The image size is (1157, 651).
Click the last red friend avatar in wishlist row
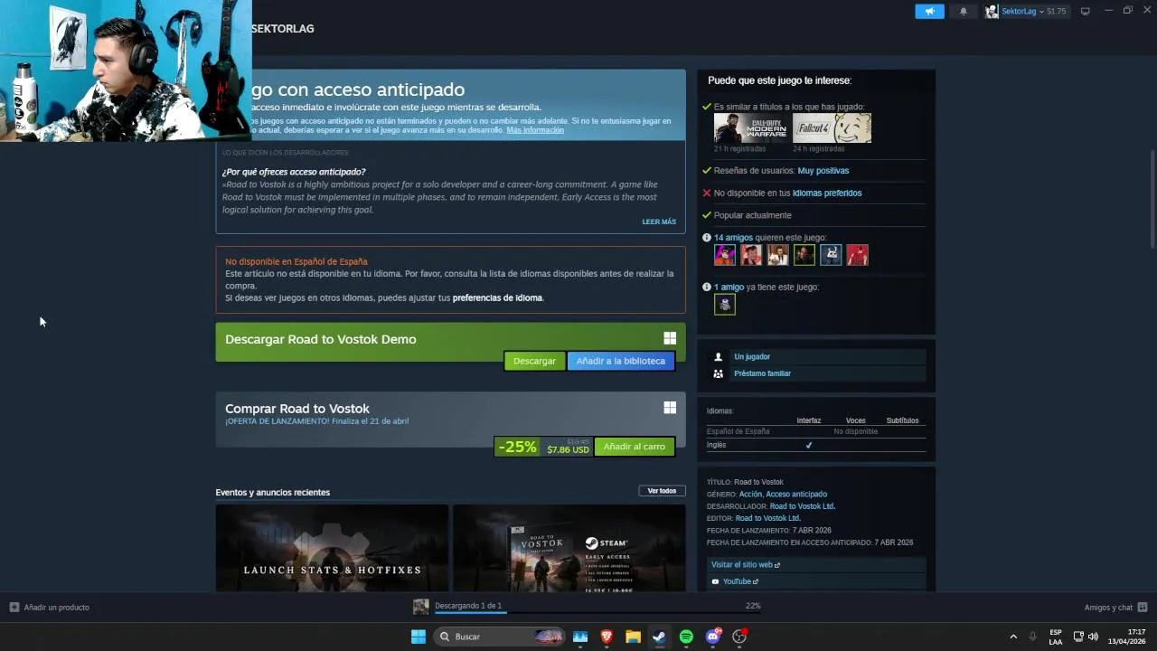click(x=857, y=255)
